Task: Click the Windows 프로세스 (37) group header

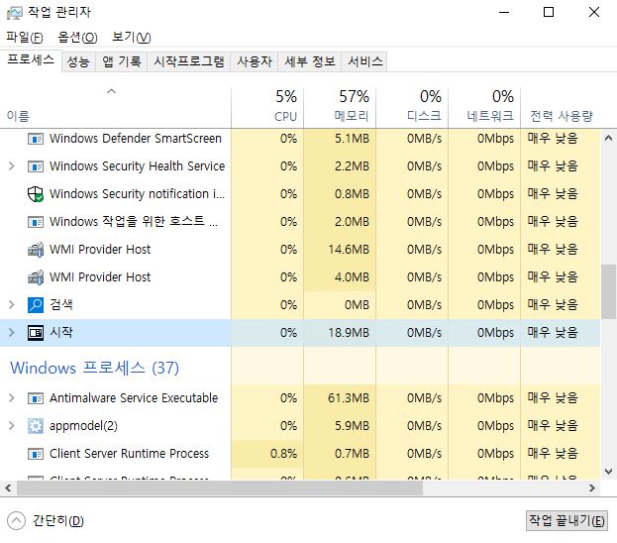Action: point(94,368)
